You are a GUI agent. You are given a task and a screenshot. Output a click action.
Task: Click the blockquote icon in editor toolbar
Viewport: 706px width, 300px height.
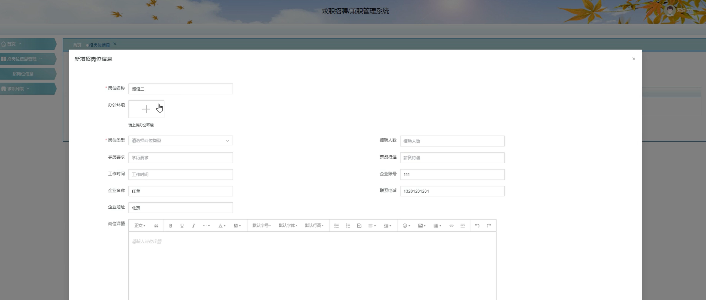[156, 226]
